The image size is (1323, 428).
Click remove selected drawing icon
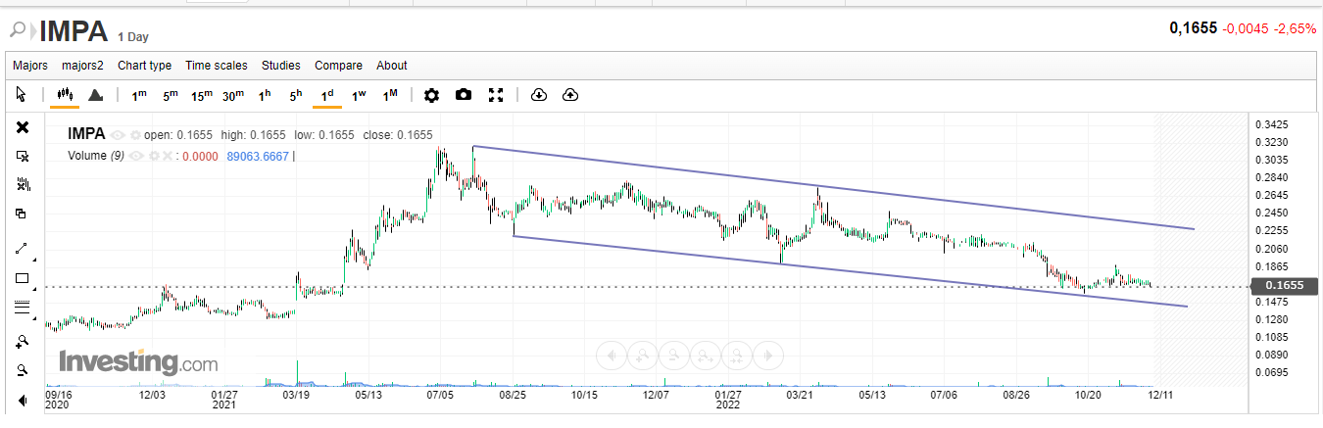click(24, 156)
